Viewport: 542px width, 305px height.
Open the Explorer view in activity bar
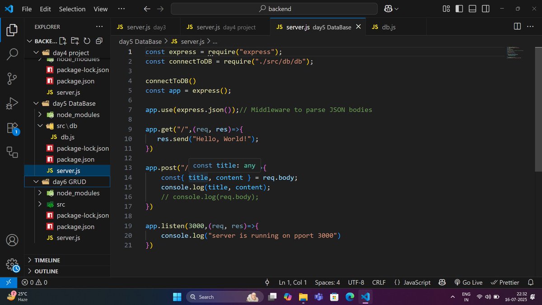(12, 30)
